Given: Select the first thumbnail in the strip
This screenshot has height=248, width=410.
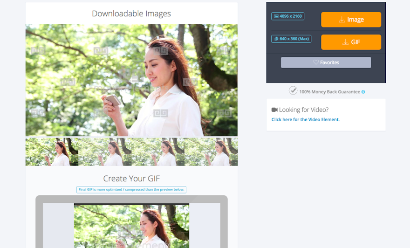Looking at the screenshot, I should pos(52,152).
